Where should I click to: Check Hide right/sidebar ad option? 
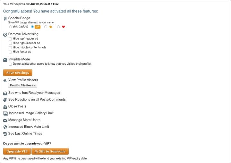coord(11,43)
